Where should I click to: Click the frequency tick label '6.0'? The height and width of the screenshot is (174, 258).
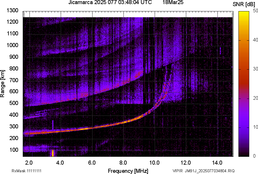(92, 163)
